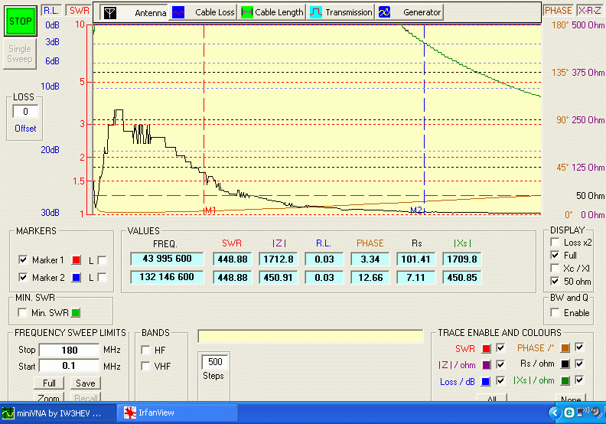Switch to the R.L. scale tab
The image size is (606, 424).
tap(51, 11)
